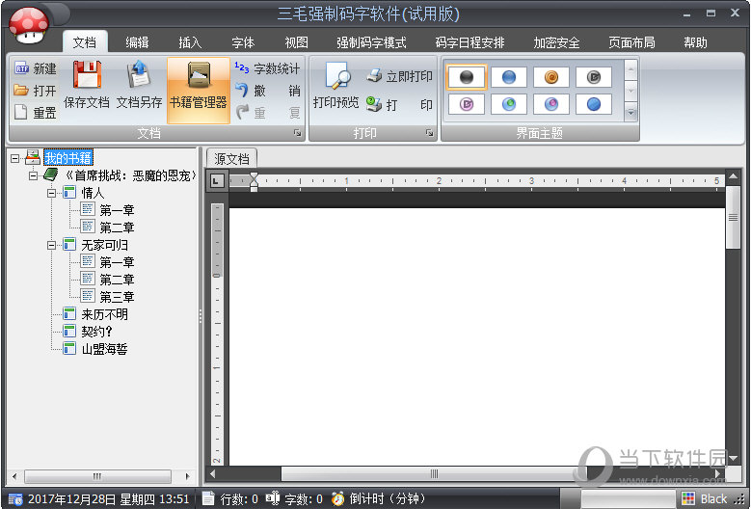Collapse the 无家可归 volume node

tap(52, 245)
